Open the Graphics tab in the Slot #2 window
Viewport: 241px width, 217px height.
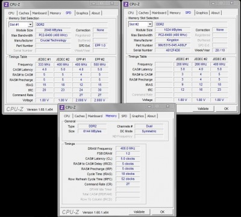[x=202, y=13]
